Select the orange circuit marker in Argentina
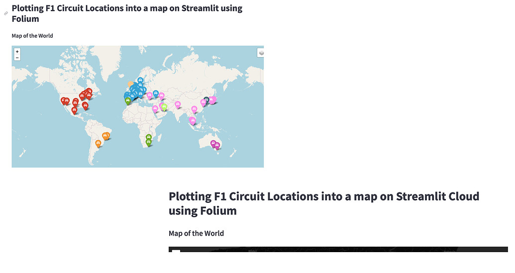This screenshot has height=273, width=515. click(98, 143)
